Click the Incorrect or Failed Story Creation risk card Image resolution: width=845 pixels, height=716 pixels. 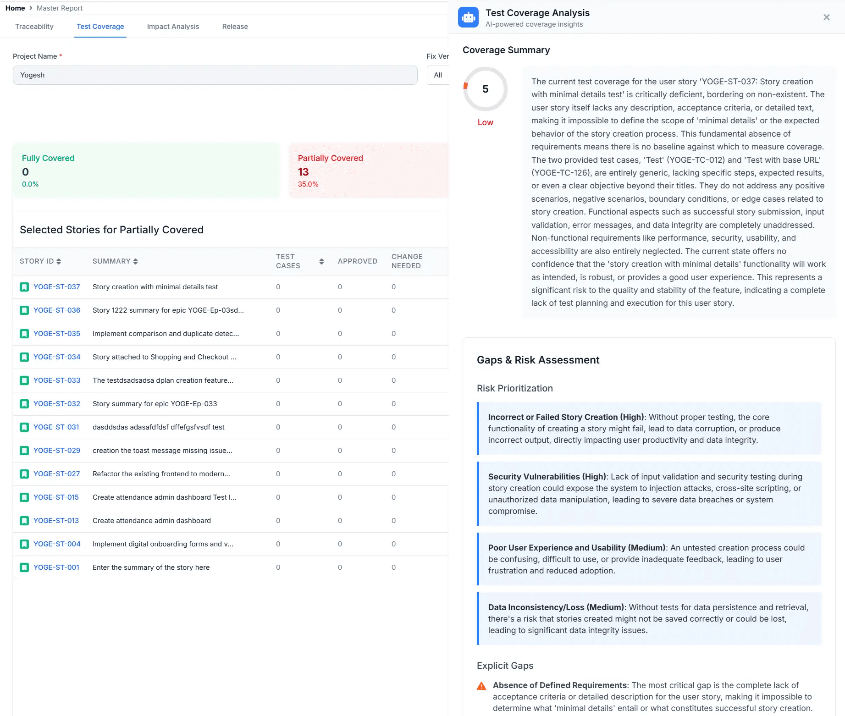[x=649, y=429]
